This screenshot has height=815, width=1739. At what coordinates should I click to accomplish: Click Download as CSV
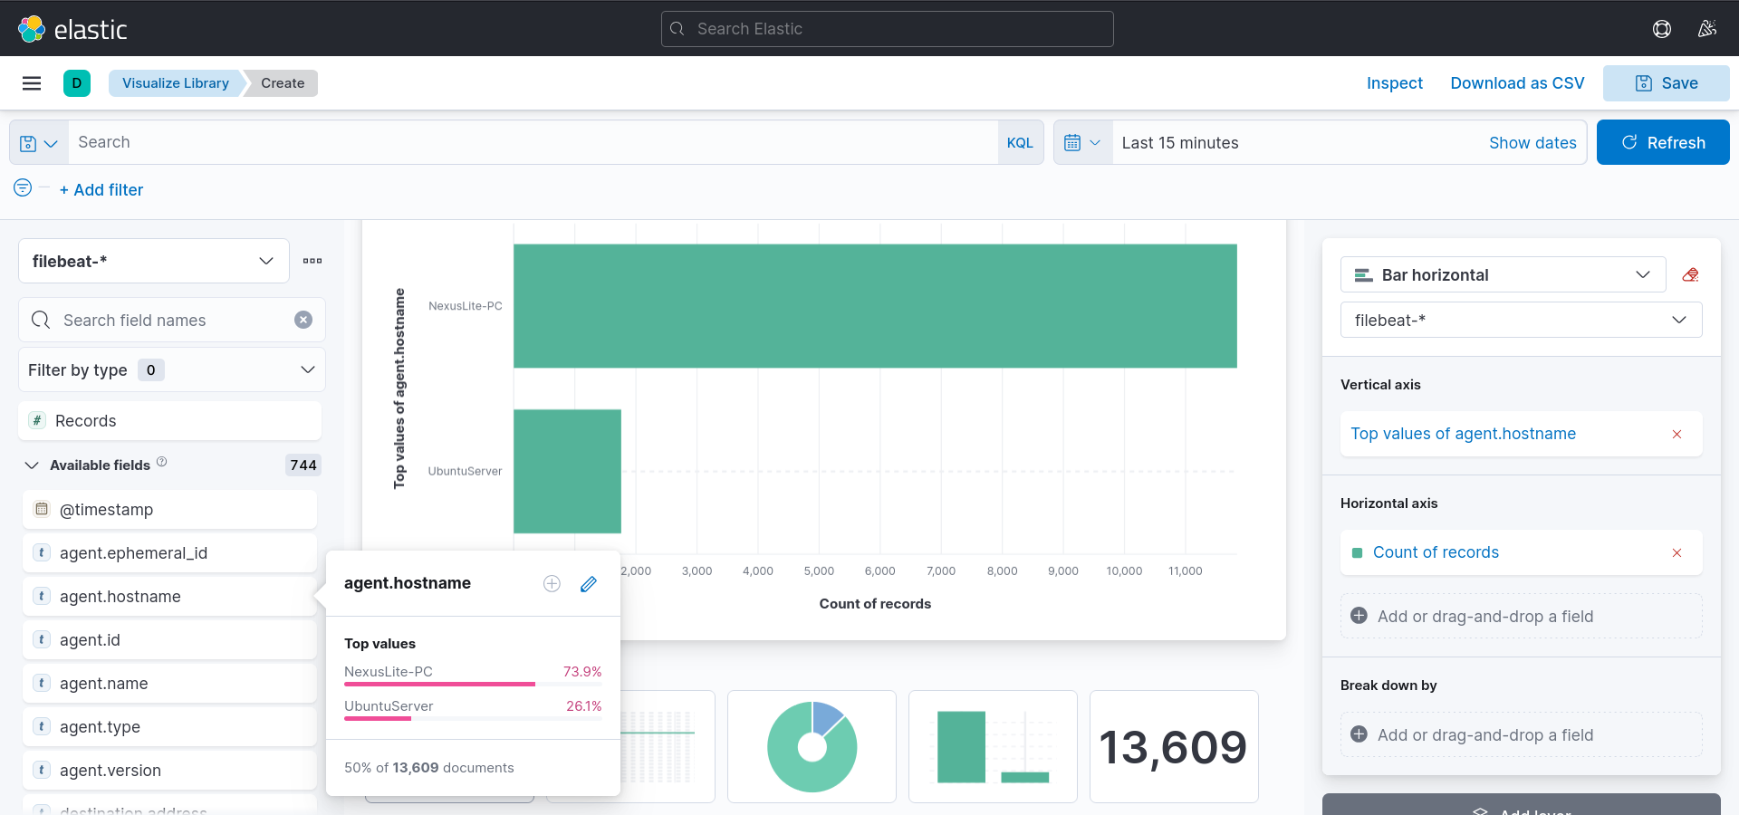coord(1517,83)
